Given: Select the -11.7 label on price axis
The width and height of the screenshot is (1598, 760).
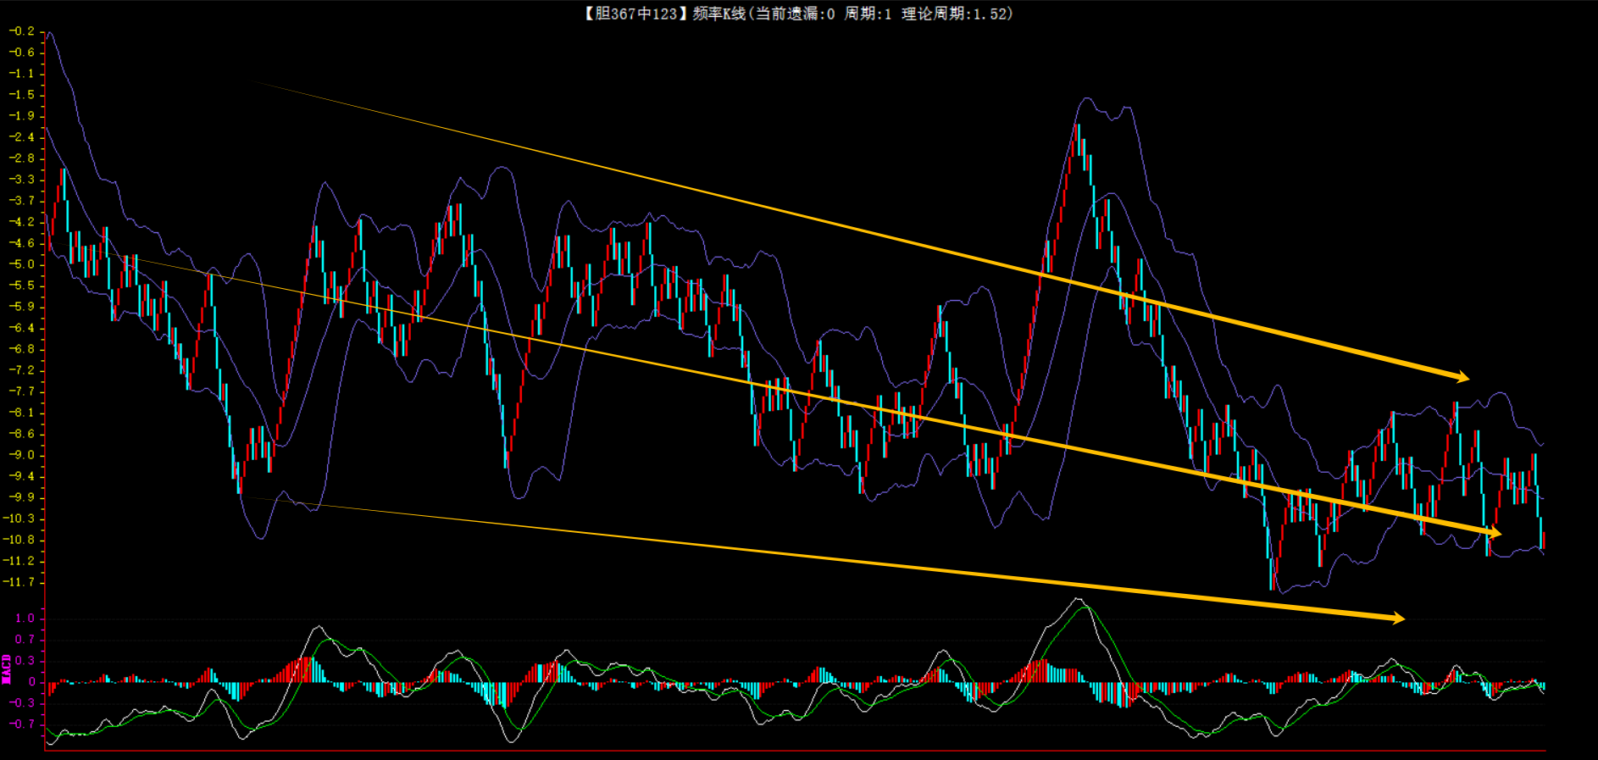Looking at the screenshot, I should pos(20,582).
